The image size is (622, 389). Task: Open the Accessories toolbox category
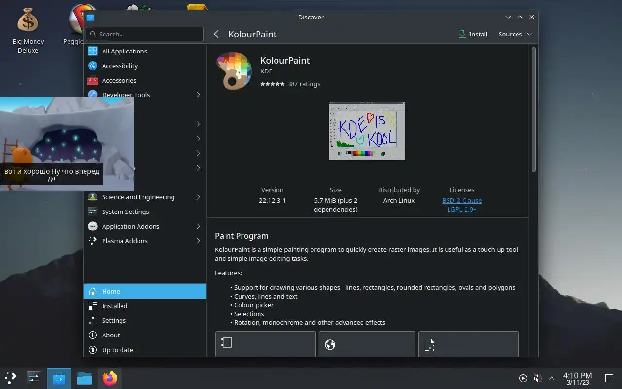(x=145, y=80)
